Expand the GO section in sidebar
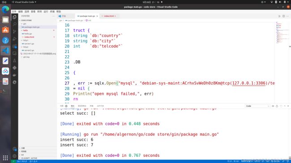Screen dimensions: 291x163 click(38, 155)
